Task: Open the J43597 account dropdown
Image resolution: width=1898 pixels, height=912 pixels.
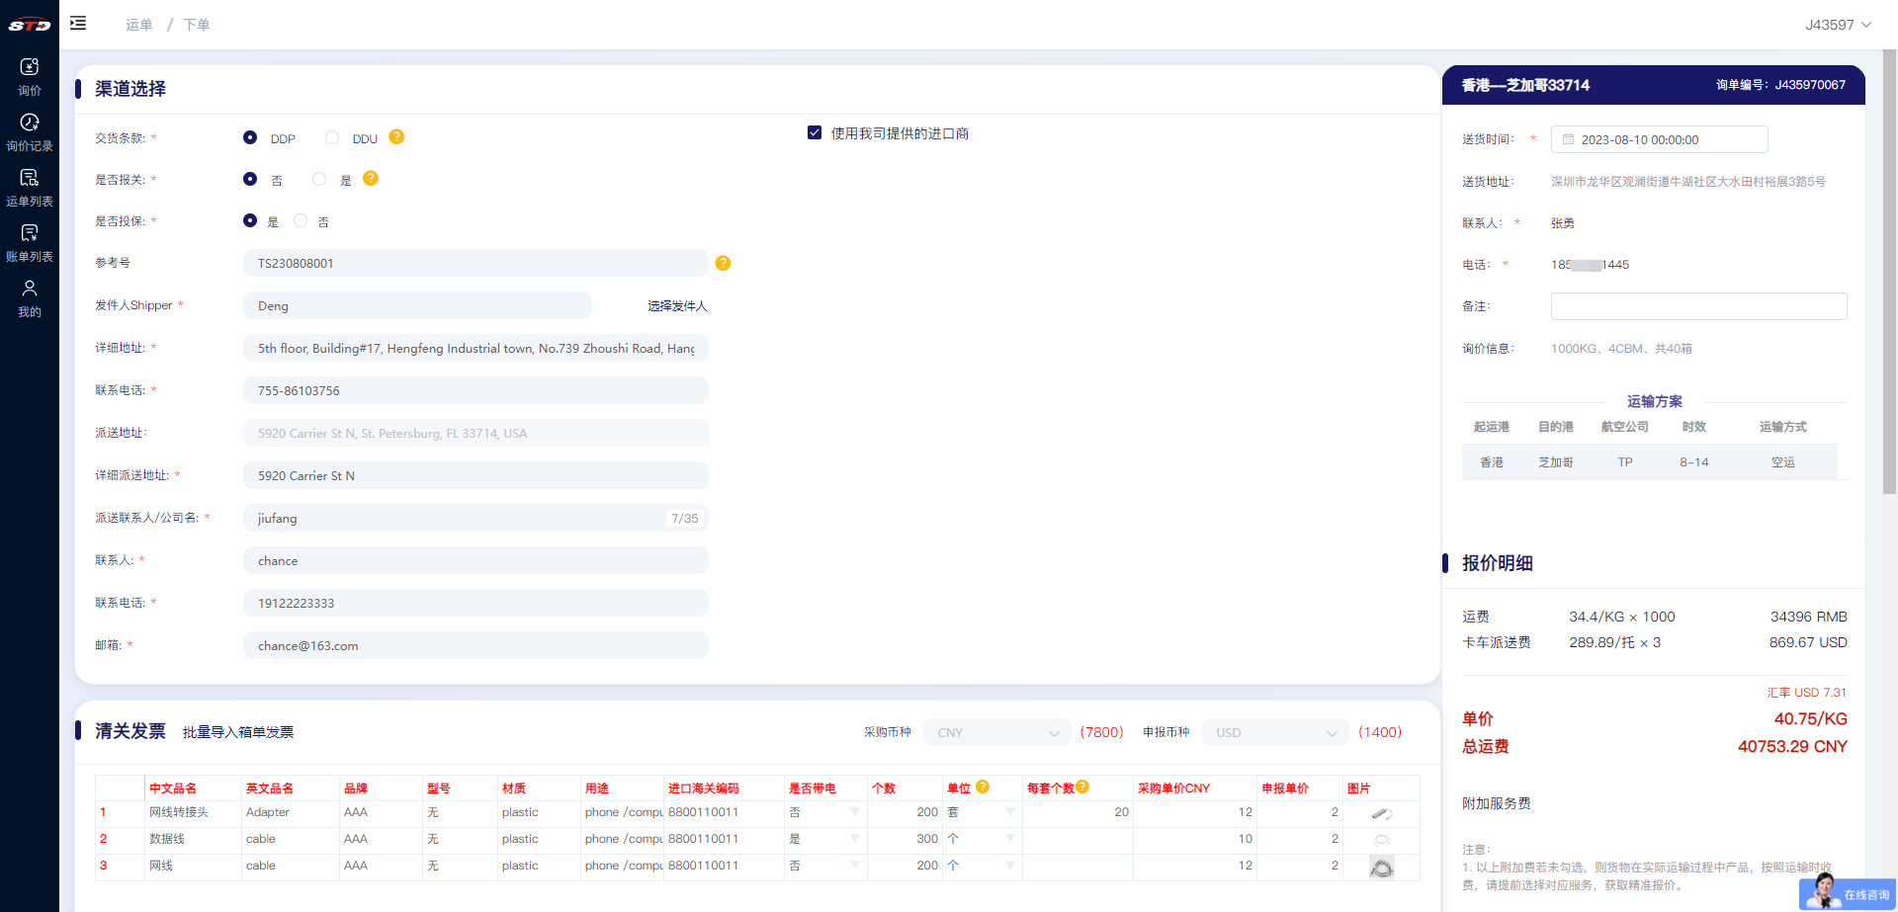Action: coord(1837,25)
